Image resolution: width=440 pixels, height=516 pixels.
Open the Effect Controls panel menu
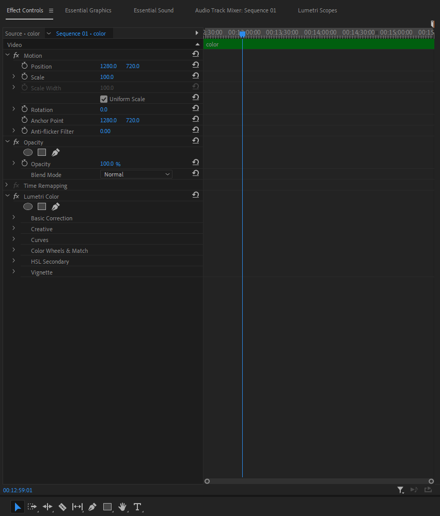50,10
